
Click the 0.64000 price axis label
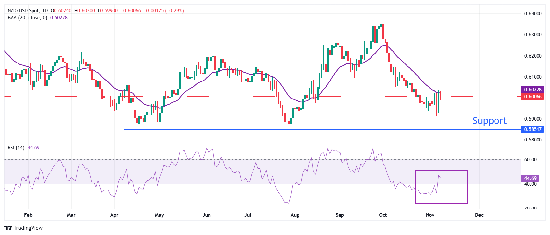pos(533,13)
